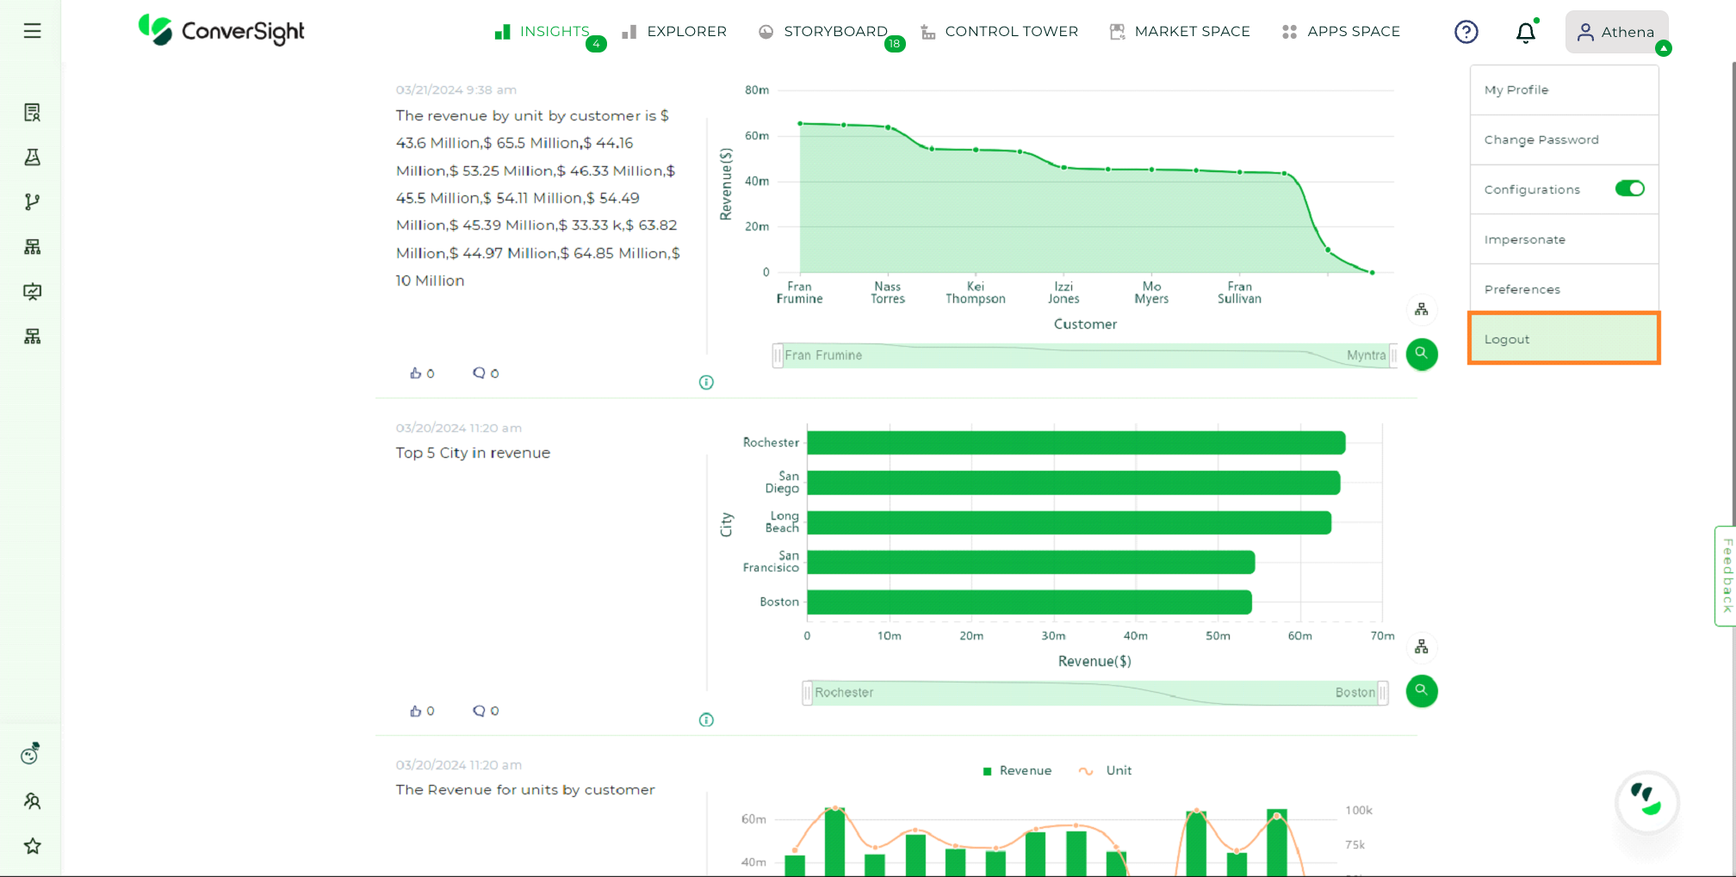
Task: Toggle Unit series in legend
Action: [x=1106, y=770]
